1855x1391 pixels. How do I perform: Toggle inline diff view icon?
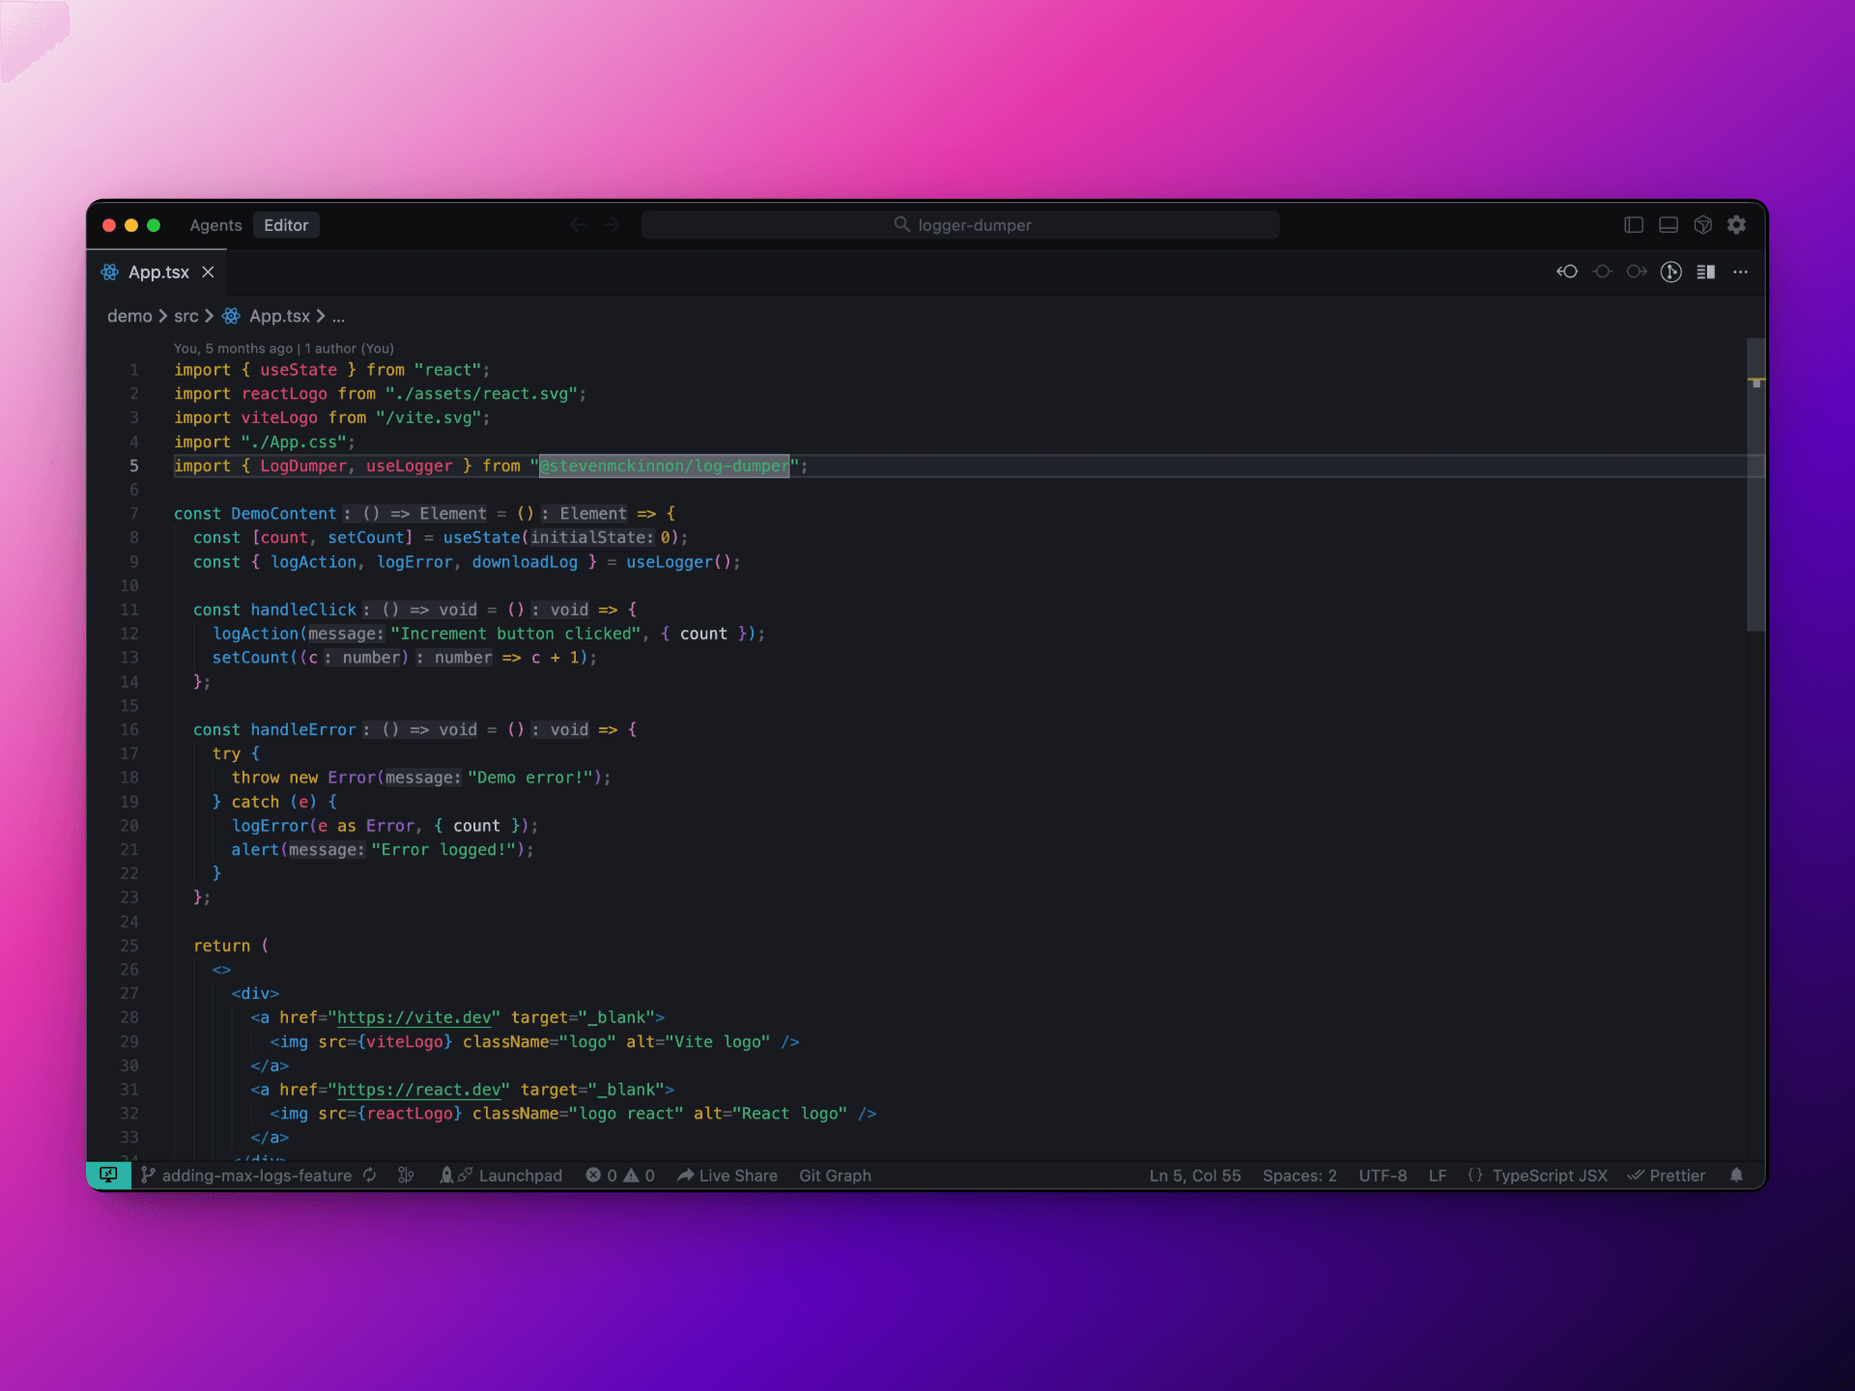(1706, 272)
